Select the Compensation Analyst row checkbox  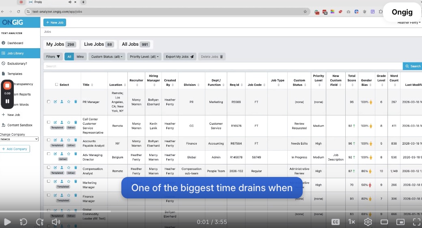(49, 168)
